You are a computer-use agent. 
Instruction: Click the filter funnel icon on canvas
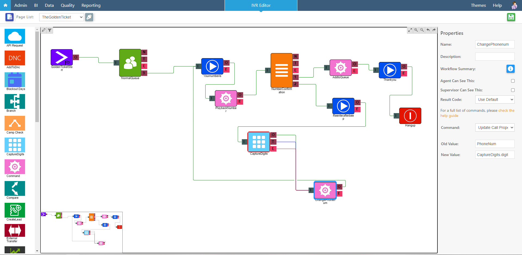pos(50,30)
